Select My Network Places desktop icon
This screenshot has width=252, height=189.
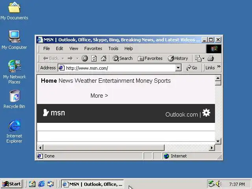pyautogui.click(x=15, y=72)
